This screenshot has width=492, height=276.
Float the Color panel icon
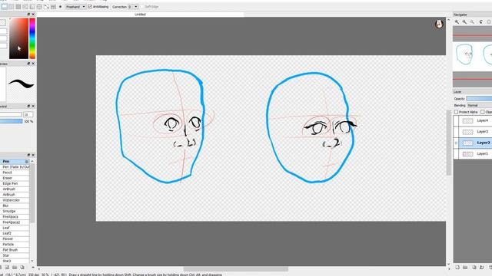tap(28, 15)
